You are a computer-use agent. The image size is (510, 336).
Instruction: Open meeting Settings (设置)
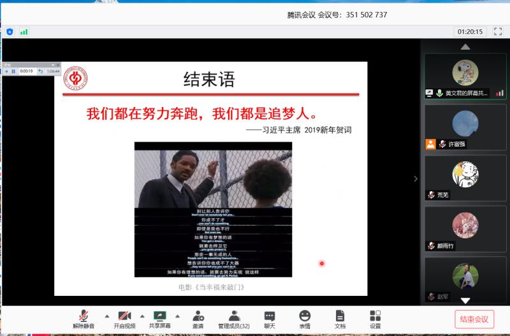tap(375, 319)
